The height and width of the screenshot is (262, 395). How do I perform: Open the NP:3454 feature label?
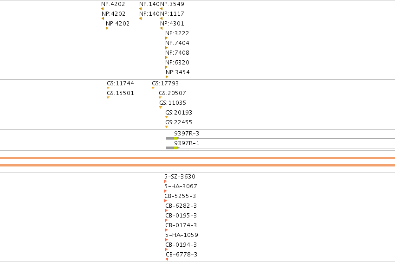(x=178, y=72)
